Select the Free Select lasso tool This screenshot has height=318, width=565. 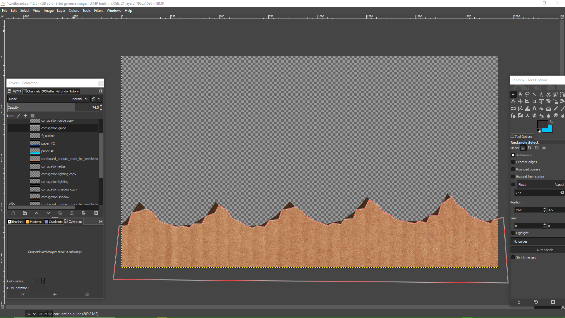point(527,94)
